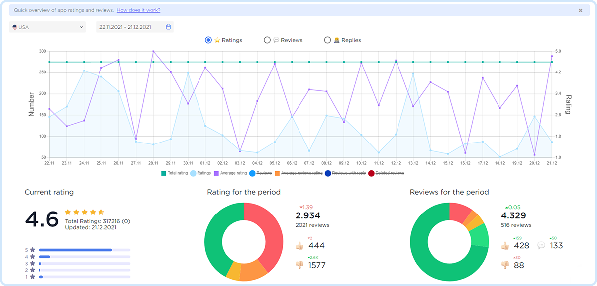
Task: Enable the Deleted reviews legend series
Action: click(x=387, y=173)
